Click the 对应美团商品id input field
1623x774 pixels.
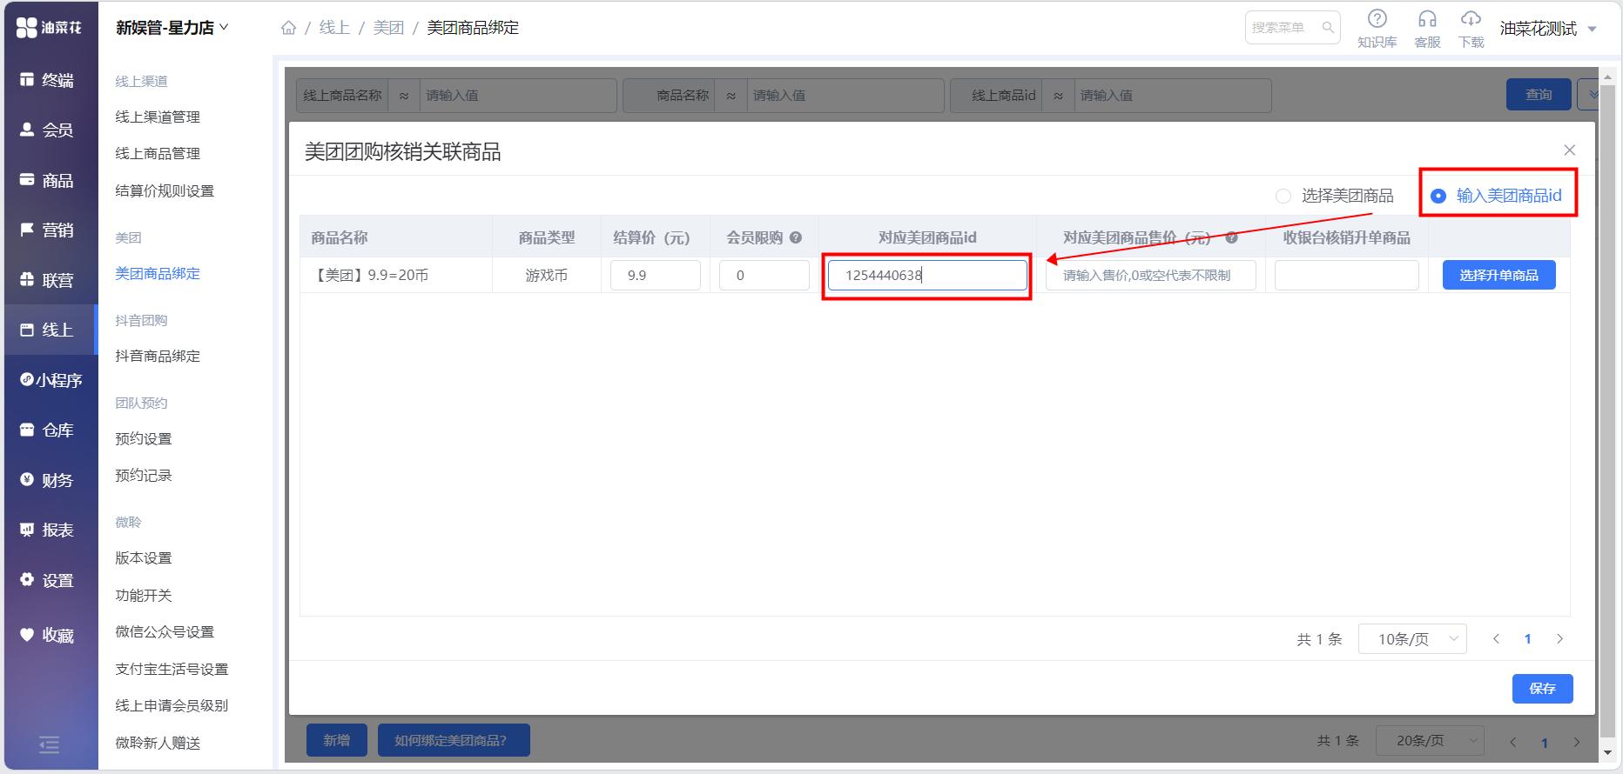[927, 275]
